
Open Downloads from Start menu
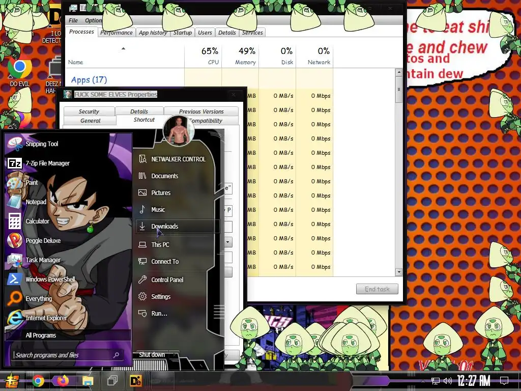pyautogui.click(x=178, y=226)
